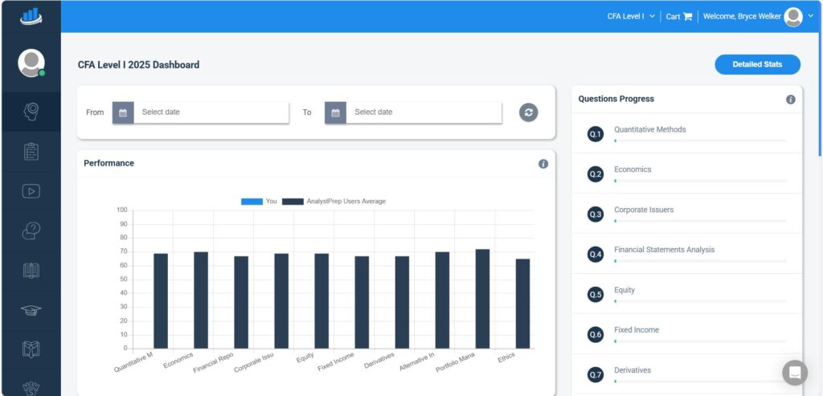Open the chat support bubble

click(x=795, y=373)
